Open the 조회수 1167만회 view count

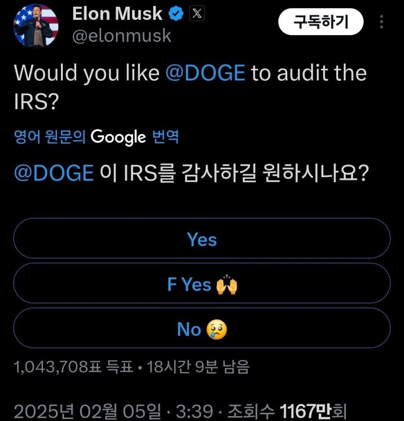[287, 410]
